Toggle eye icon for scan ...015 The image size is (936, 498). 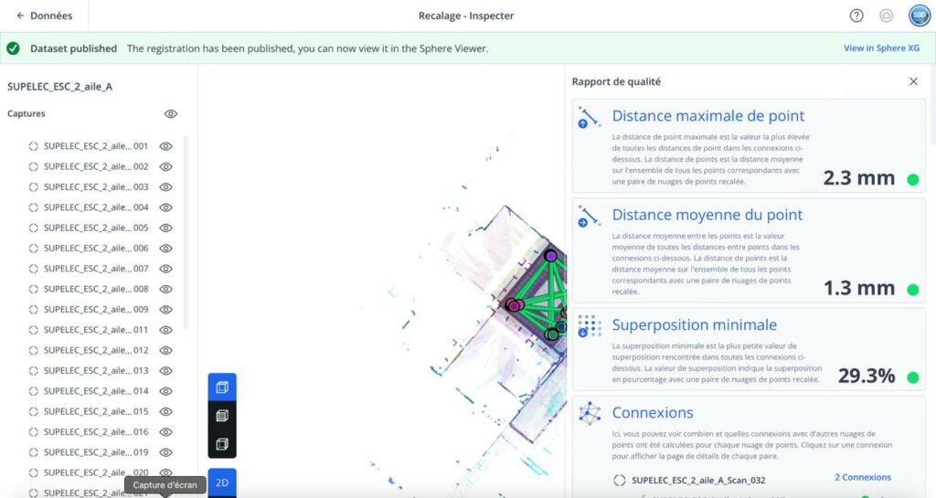166,411
